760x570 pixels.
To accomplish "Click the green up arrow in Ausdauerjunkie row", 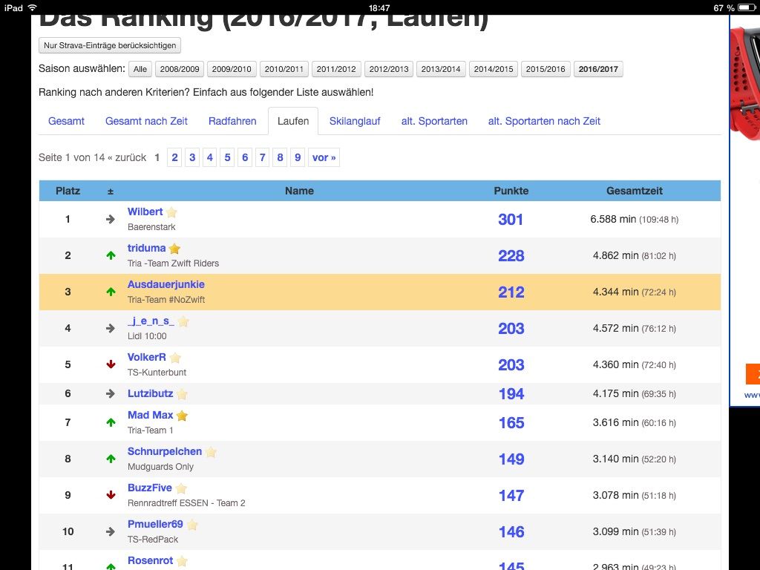I will click(111, 292).
